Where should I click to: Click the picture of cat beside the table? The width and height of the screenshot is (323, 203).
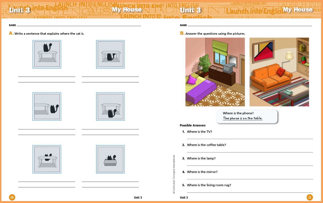click(x=47, y=106)
